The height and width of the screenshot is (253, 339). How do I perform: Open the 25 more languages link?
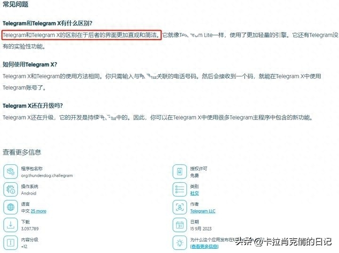39,211
